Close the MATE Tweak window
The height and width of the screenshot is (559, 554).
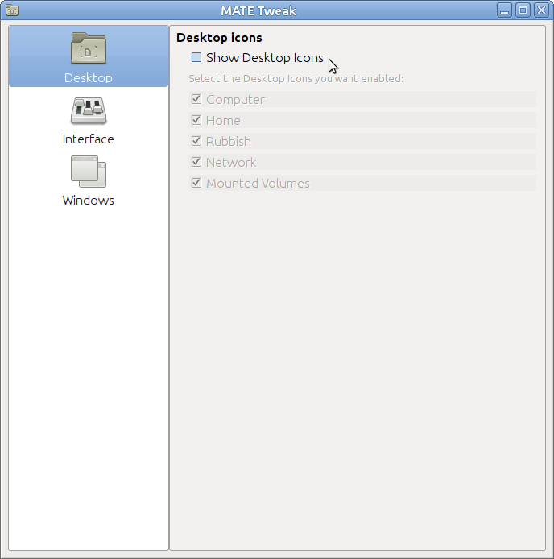tap(542, 10)
